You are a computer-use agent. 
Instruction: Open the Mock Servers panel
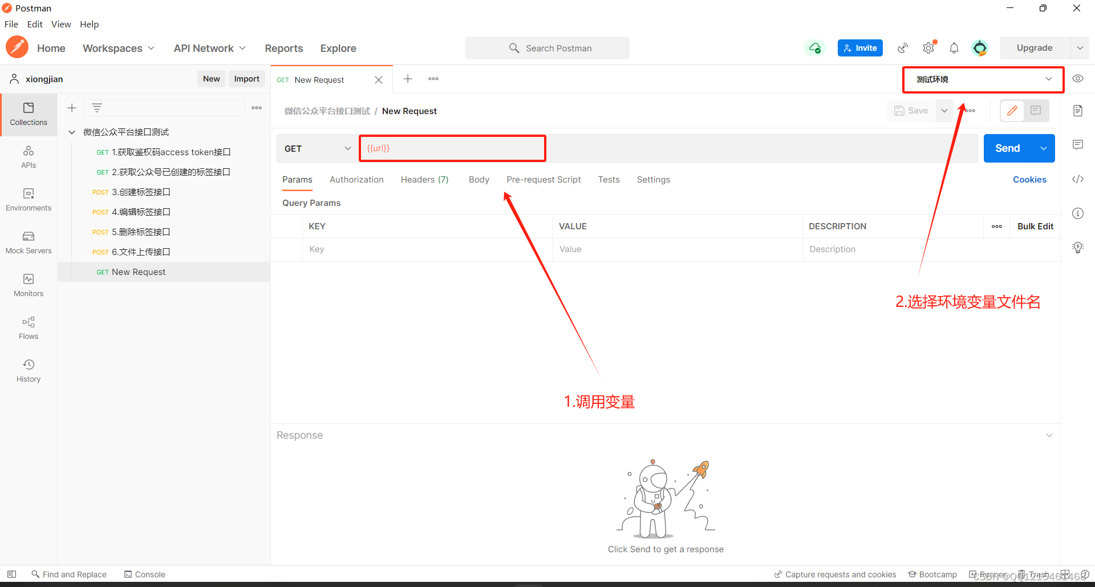click(x=29, y=242)
